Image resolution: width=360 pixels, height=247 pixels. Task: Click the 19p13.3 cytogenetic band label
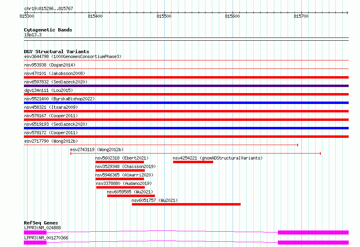(33, 35)
